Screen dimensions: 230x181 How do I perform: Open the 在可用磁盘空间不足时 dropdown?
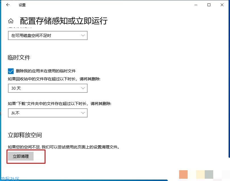pos(48,35)
